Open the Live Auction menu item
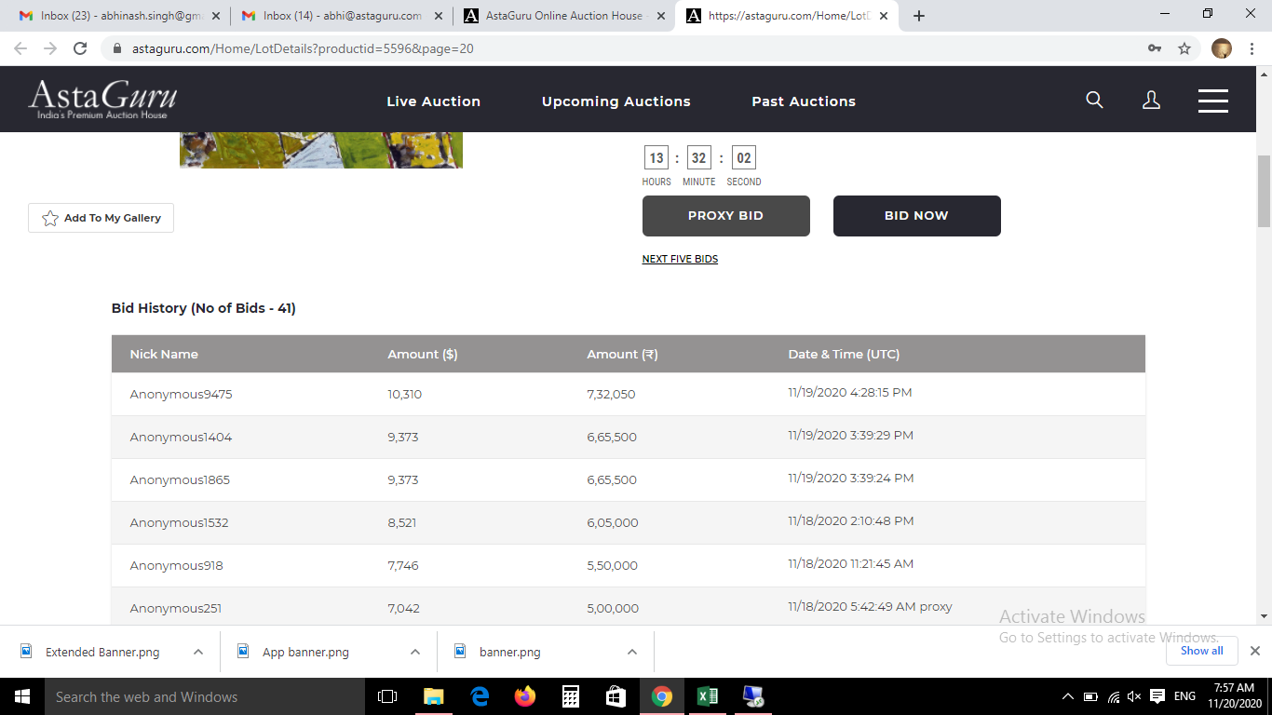Viewport: 1272px width, 715px height. [433, 101]
